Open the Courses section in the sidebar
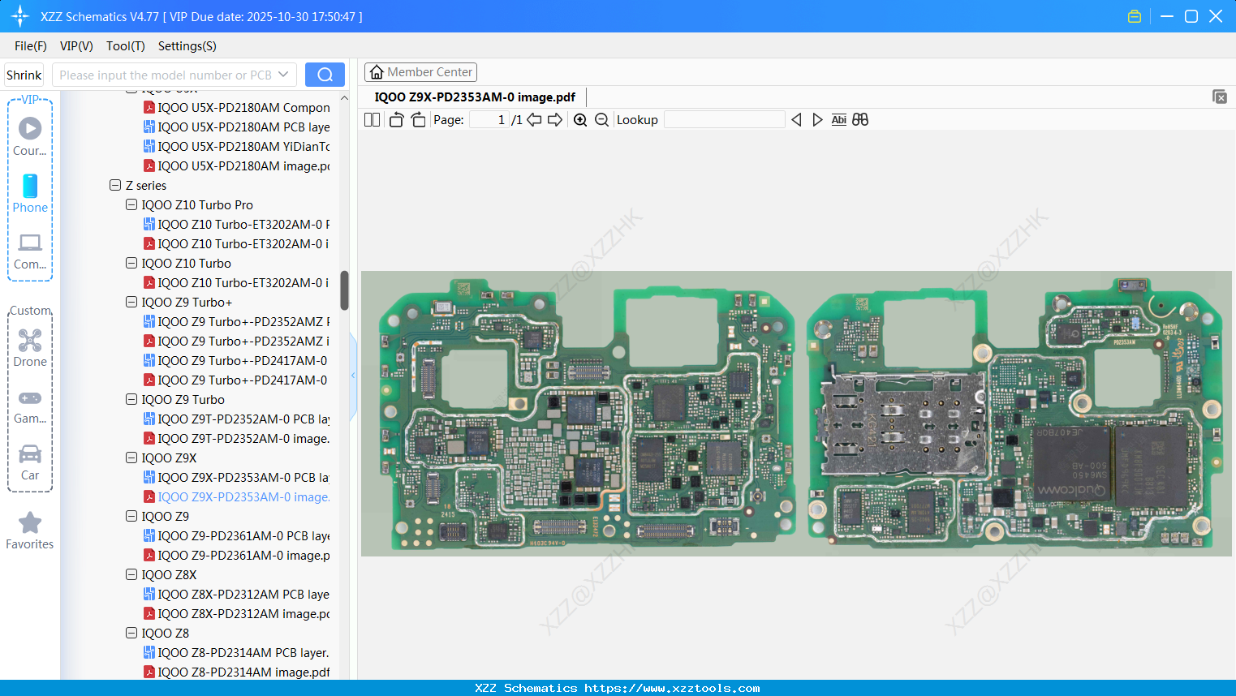The image size is (1236, 696). point(30,128)
